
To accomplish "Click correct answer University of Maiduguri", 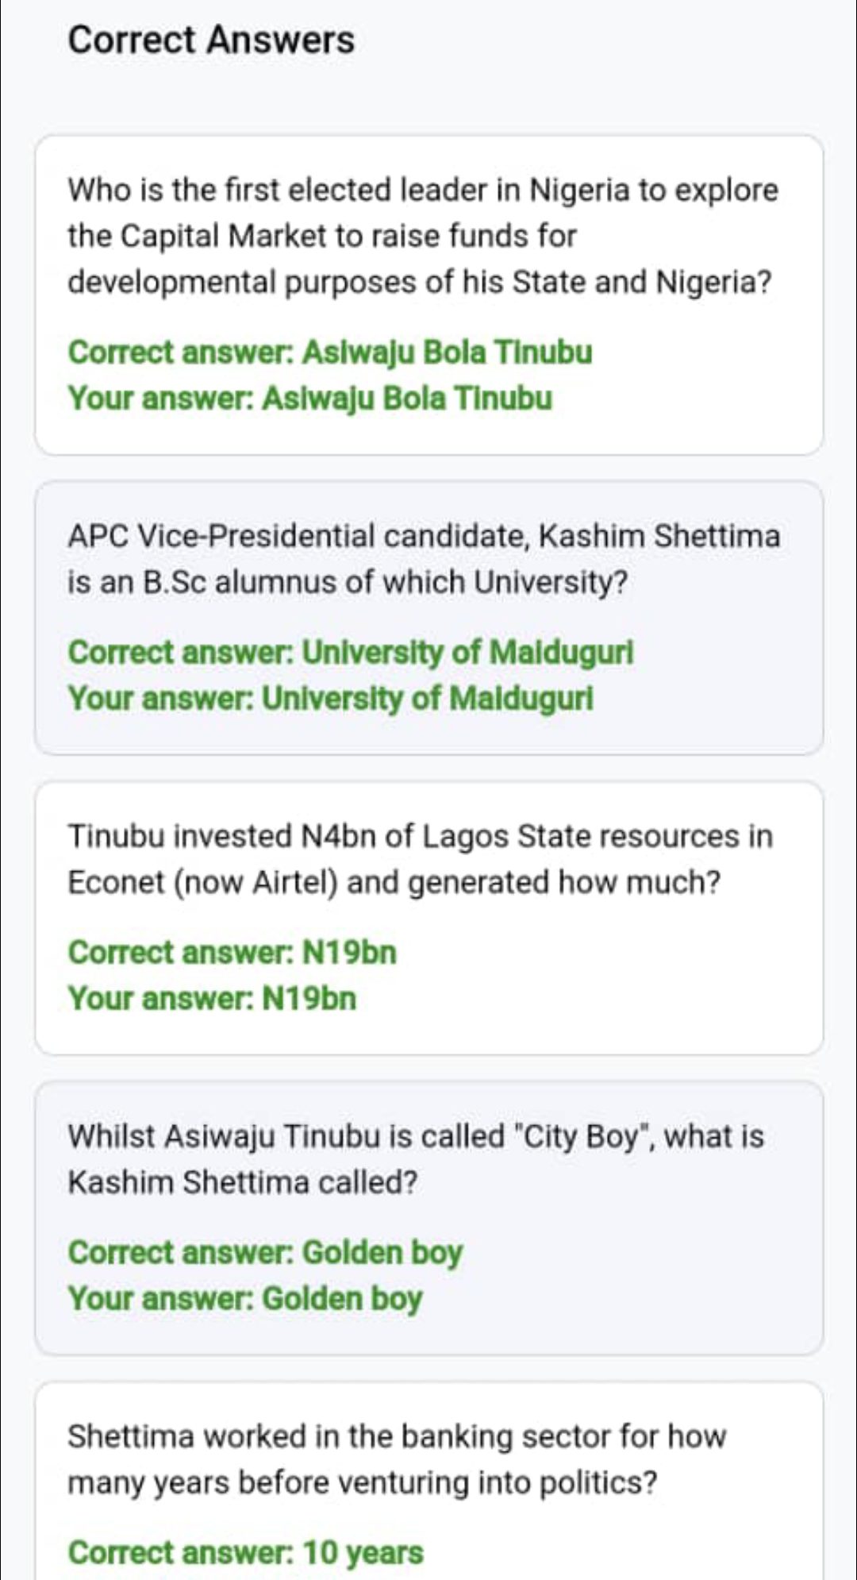I will [x=351, y=652].
